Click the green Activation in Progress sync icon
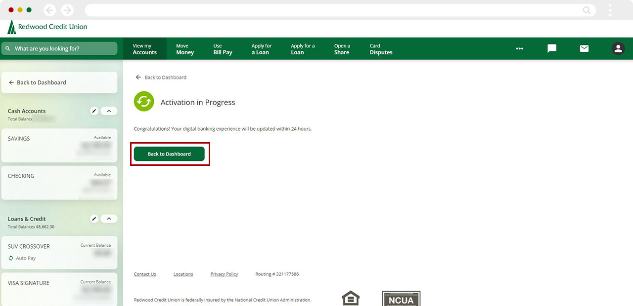 pos(144,102)
